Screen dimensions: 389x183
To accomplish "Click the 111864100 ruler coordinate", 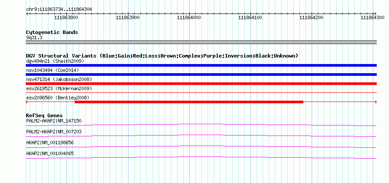I will click(250, 17).
